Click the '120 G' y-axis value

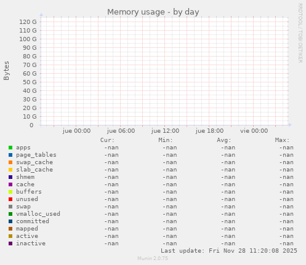point(28,22)
